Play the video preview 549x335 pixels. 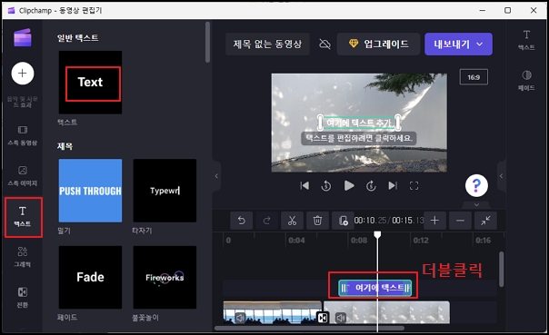point(349,186)
